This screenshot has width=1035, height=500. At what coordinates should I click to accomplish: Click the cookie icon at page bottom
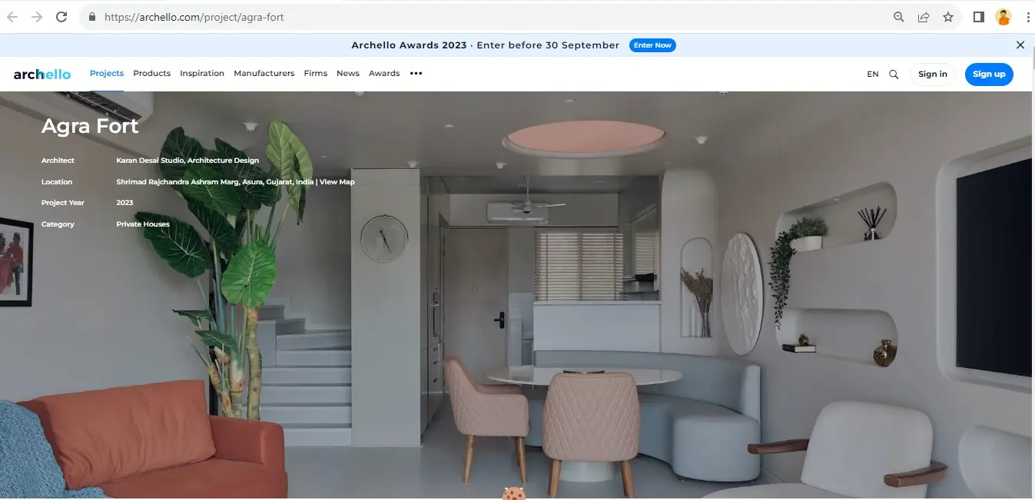click(x=513, y=493)
